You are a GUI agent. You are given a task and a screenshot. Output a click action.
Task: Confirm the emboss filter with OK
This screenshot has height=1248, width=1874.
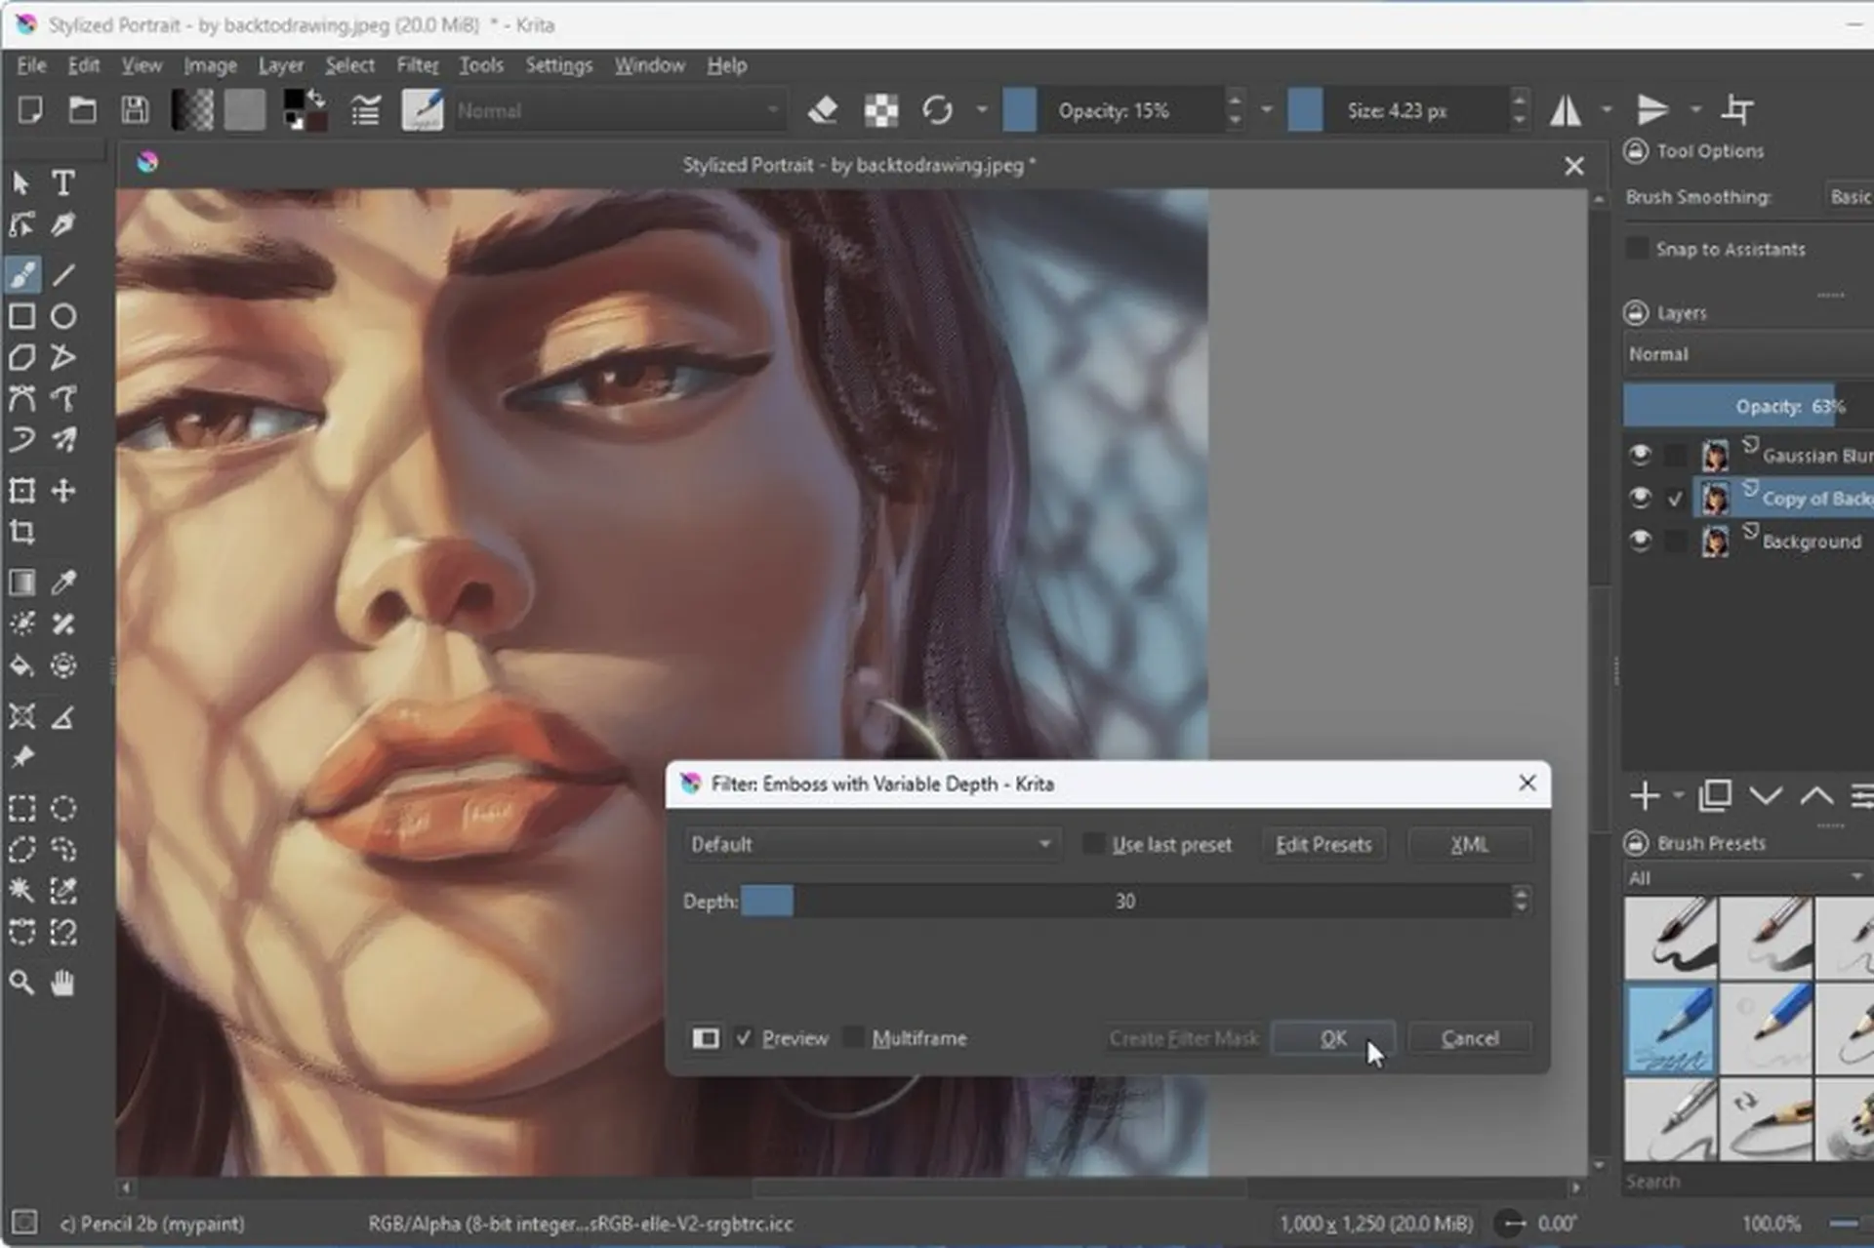coord(1333,1038)
